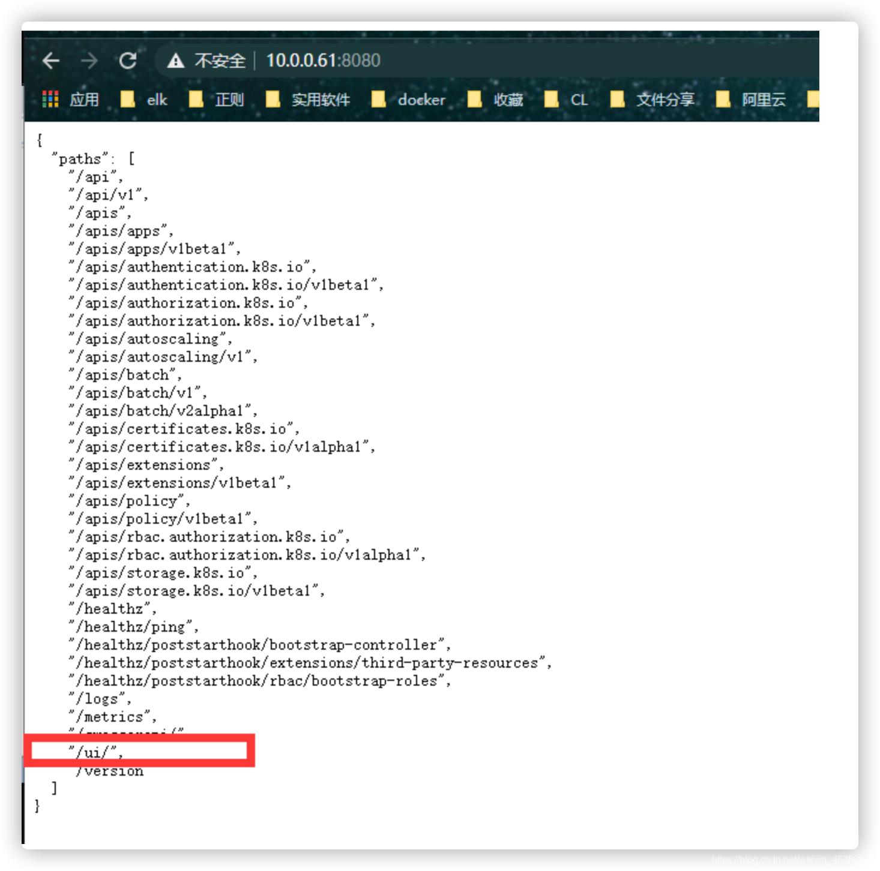Click the not-secure warning triangle icon
This screenshot has height=871, width=880.
point(175,61)
